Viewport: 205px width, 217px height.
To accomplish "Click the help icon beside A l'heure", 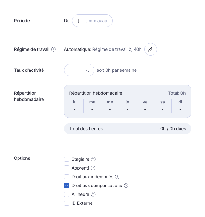I will [x=93, y=194].
